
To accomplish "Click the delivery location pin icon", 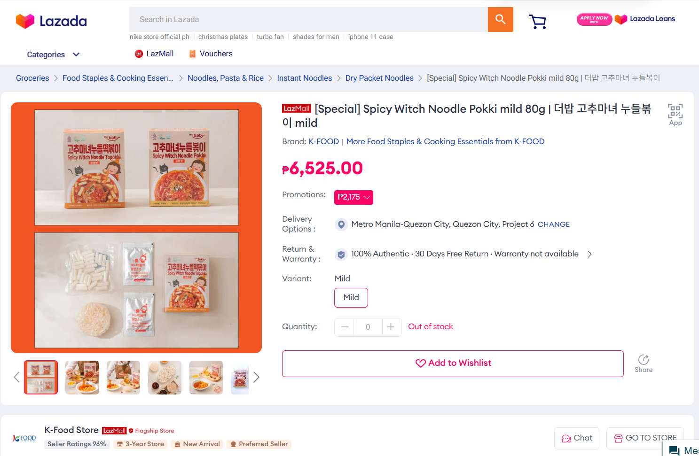I will point(341,224).
